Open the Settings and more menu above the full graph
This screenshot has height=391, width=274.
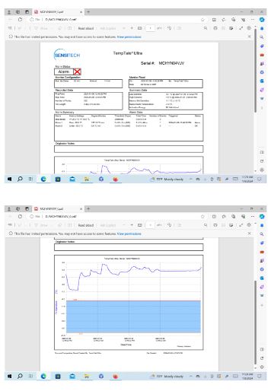click(253, 217)
